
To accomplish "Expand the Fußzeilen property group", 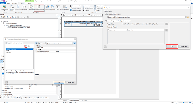I will (1, 91).
